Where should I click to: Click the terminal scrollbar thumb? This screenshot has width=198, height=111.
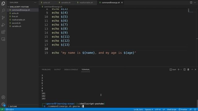(197, 104)
